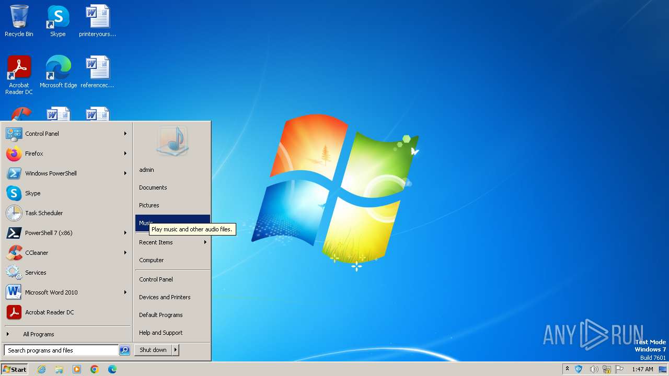
Task: Click the Start button
Action: (x=15, y=369)
